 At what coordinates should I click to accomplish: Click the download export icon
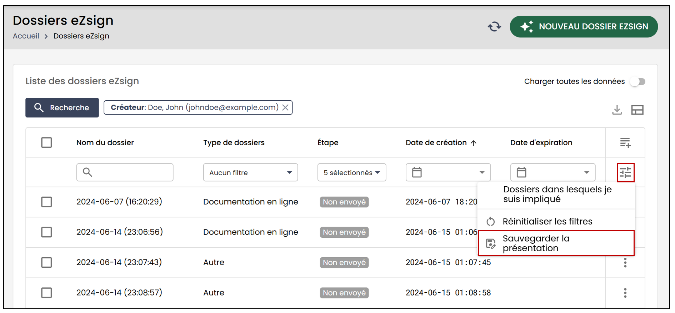click(x=617, y=110)
